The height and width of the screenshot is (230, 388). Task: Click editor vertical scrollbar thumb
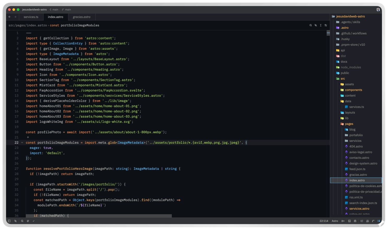(328, 33)
